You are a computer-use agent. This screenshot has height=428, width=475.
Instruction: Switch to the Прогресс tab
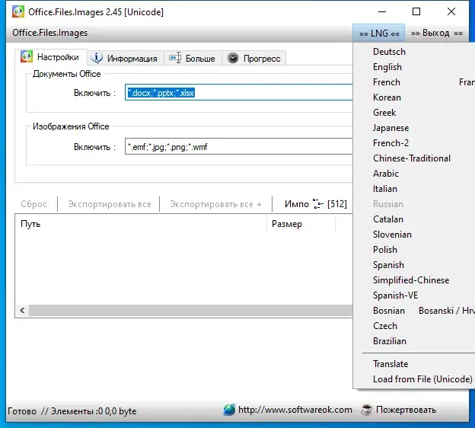253,58
